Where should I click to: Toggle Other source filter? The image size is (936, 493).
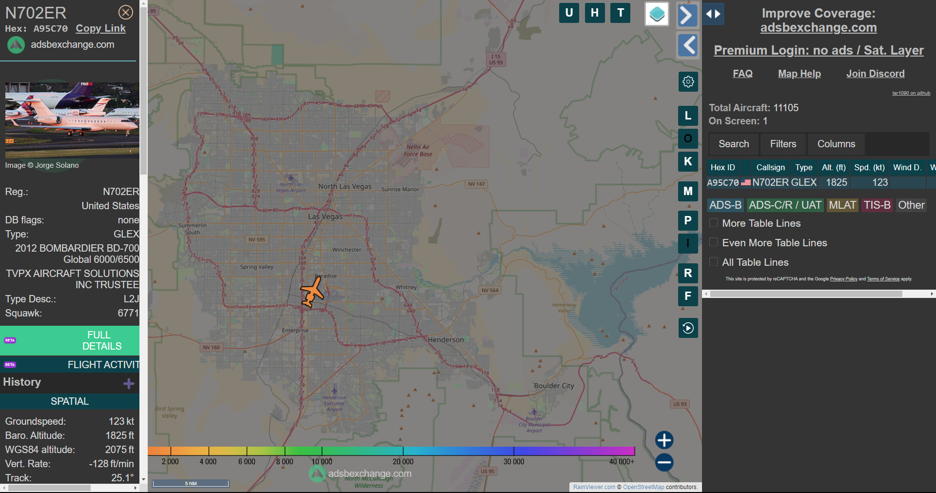[x=911, y=205]
